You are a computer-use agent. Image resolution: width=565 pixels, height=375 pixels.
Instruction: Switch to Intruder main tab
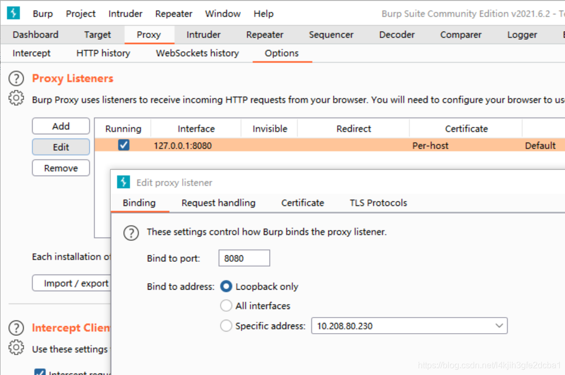point(203,34)
